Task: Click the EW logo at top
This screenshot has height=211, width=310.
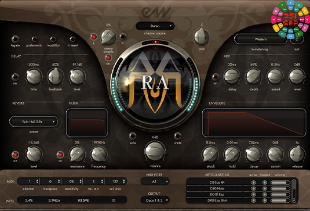Action: pos(156,12)
